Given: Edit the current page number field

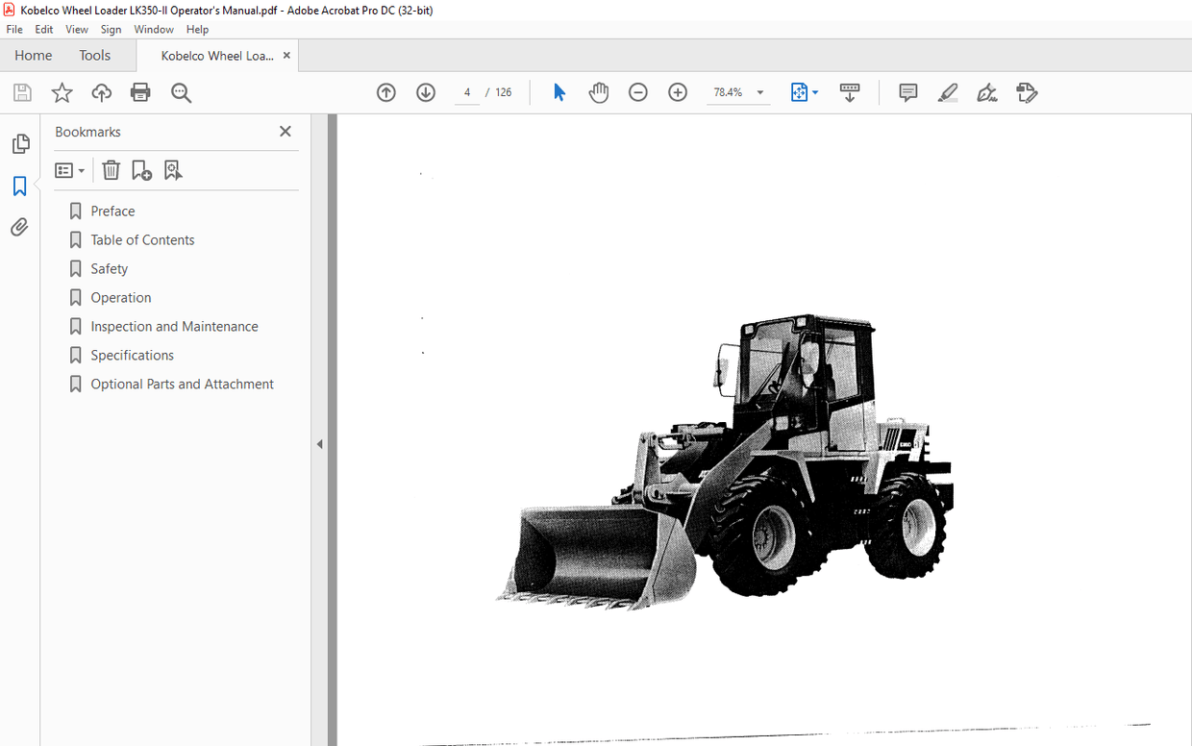Looking at the screenshot, I should pyautogui.click(x=466, y=92).
